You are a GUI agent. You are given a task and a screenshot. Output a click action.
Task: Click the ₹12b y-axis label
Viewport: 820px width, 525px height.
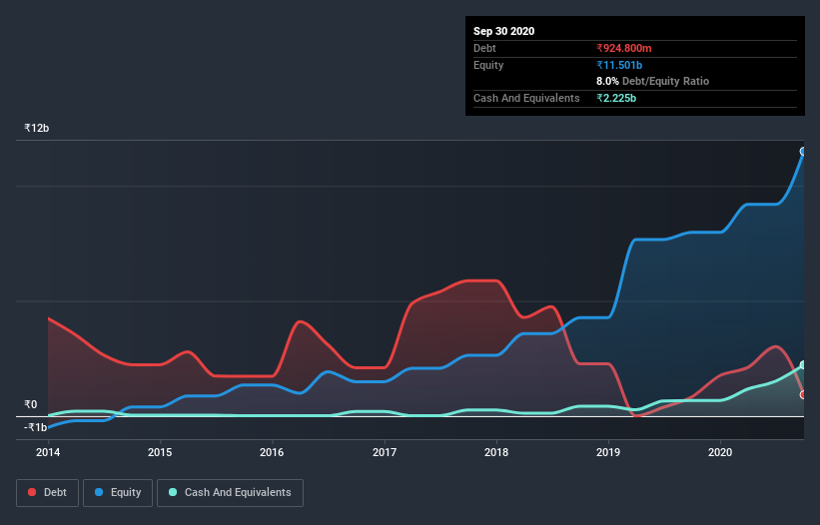36,128
